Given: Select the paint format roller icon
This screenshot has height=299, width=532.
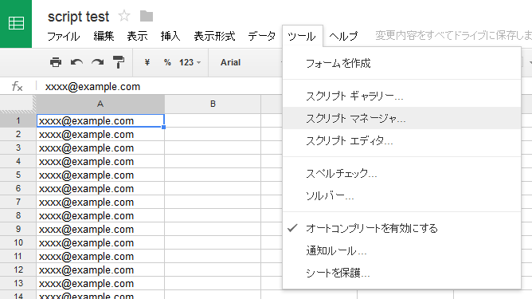Looking at the screenshot, I should [x=119, y=62].
